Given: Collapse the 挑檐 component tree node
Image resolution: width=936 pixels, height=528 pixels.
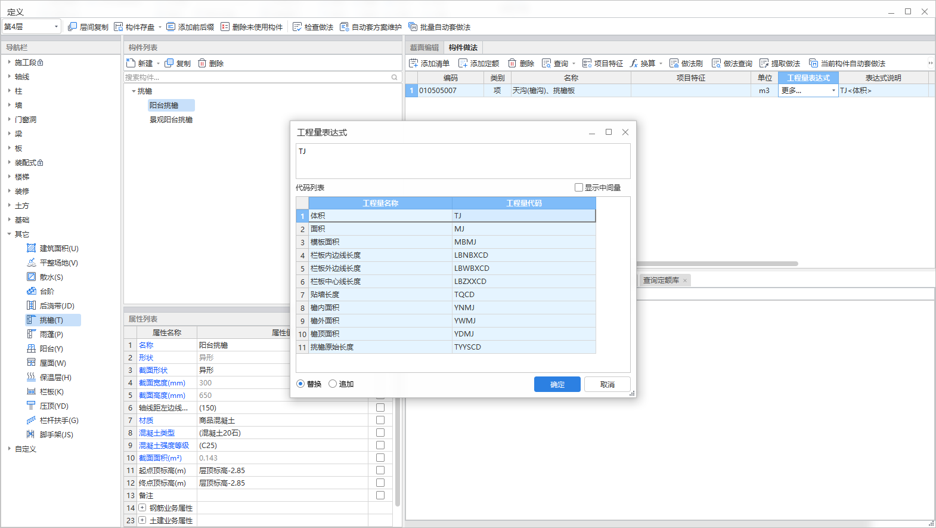Looking at the screenshot, I should point(134,91).
